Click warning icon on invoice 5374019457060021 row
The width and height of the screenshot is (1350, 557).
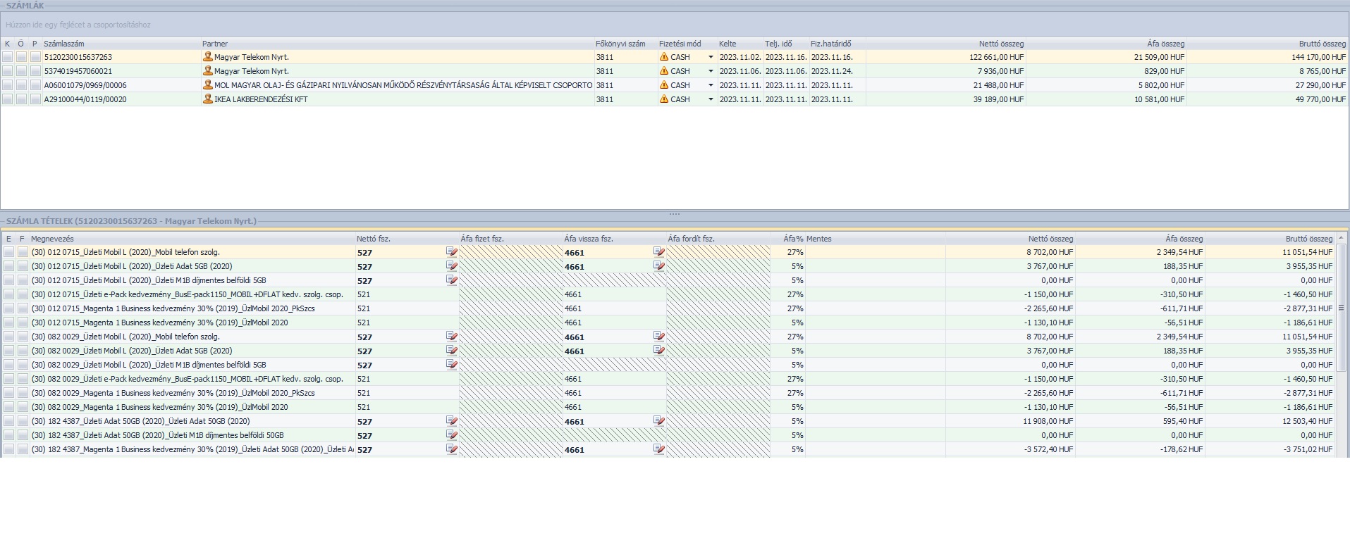[663, 71]
